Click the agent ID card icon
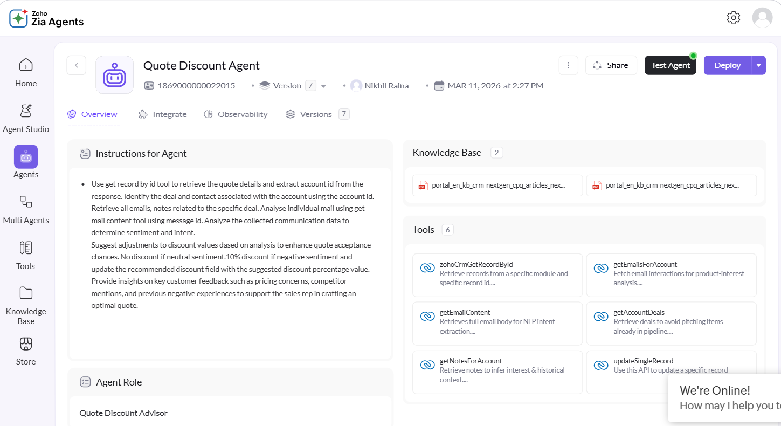The width and height of the screenshot is (781, 426). [149, 86]
